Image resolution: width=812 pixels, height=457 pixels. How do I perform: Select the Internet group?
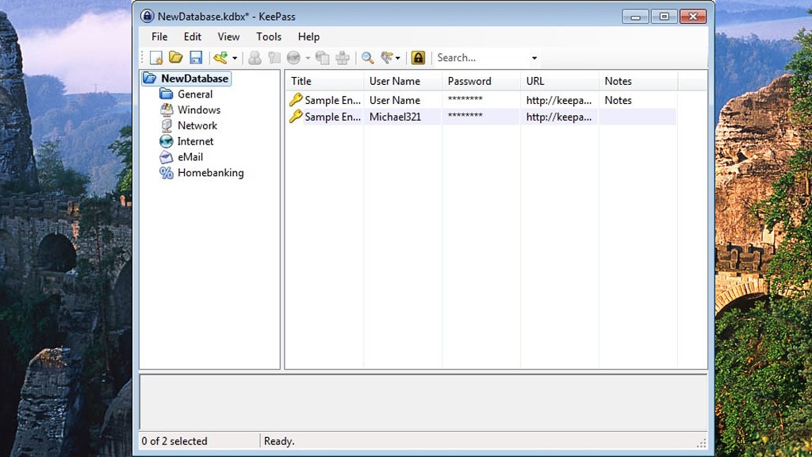[195, 141]
